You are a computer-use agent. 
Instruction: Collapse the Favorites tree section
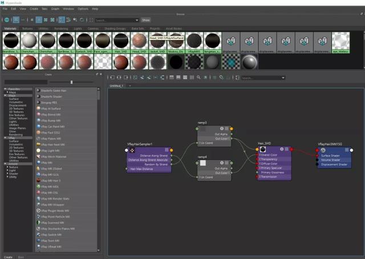[5, 89]
